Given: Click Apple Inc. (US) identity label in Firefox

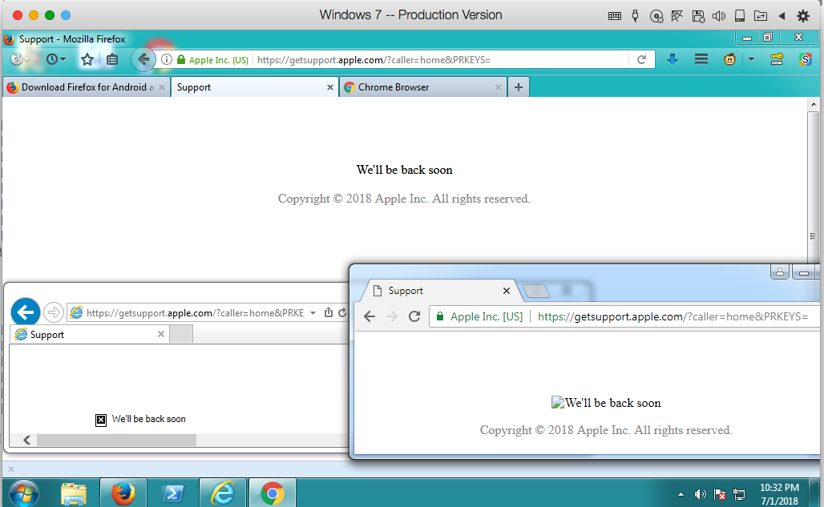Looking at the screenshot, I should (x=219, y=60).
